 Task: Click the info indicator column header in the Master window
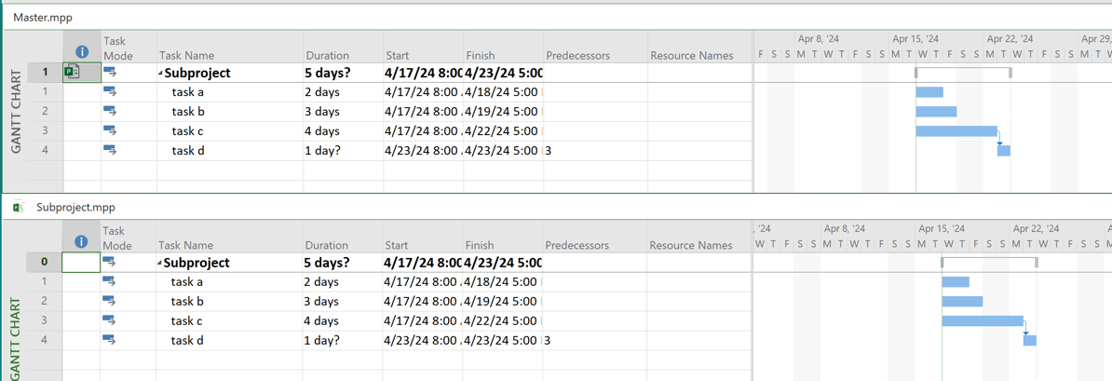82,52
